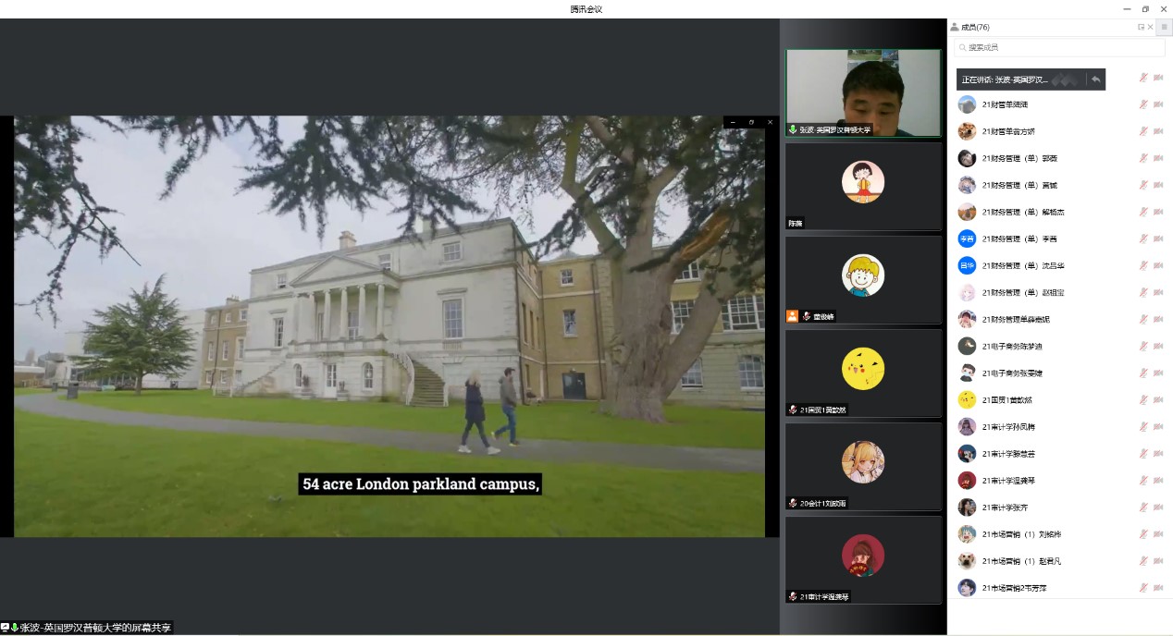This screenshot has width=1173, height=636.
Task: Open the third video tile with cartoon boy avatar
Action: 863,279
